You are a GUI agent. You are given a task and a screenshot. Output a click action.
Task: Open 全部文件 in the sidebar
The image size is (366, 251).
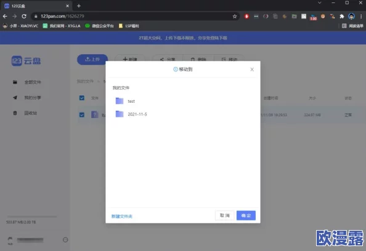click(33, 82)
